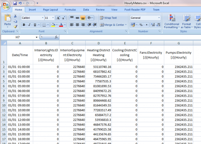Open Foxit Reader PDF tab
The width and height of the screenshot is (201, 144).
[x=135, y=10]
